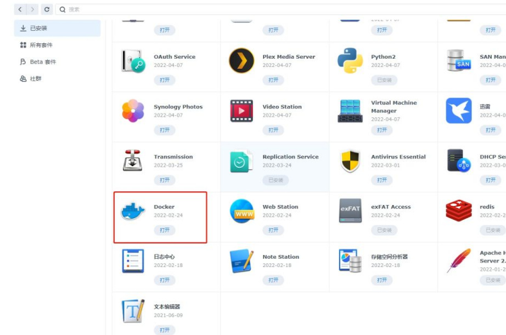Click the Antivirus Essential shield icon
The image size is (506, 335).
350,161
